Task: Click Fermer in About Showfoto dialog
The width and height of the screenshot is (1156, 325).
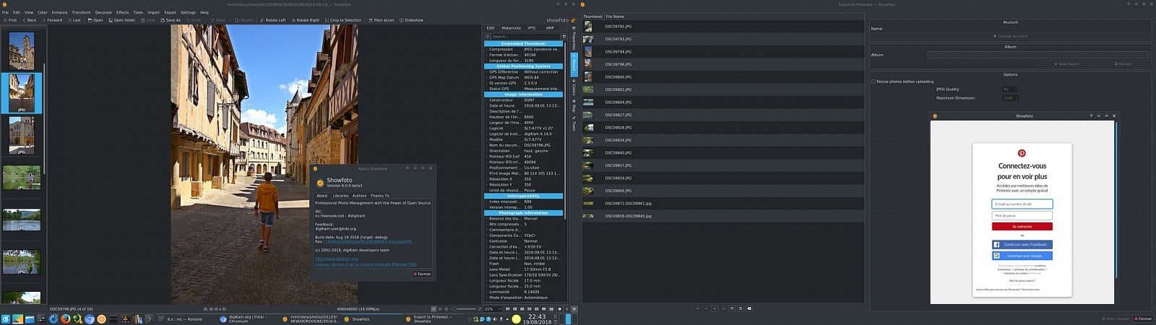Action: pyautogui.click(x=422, y=274)
